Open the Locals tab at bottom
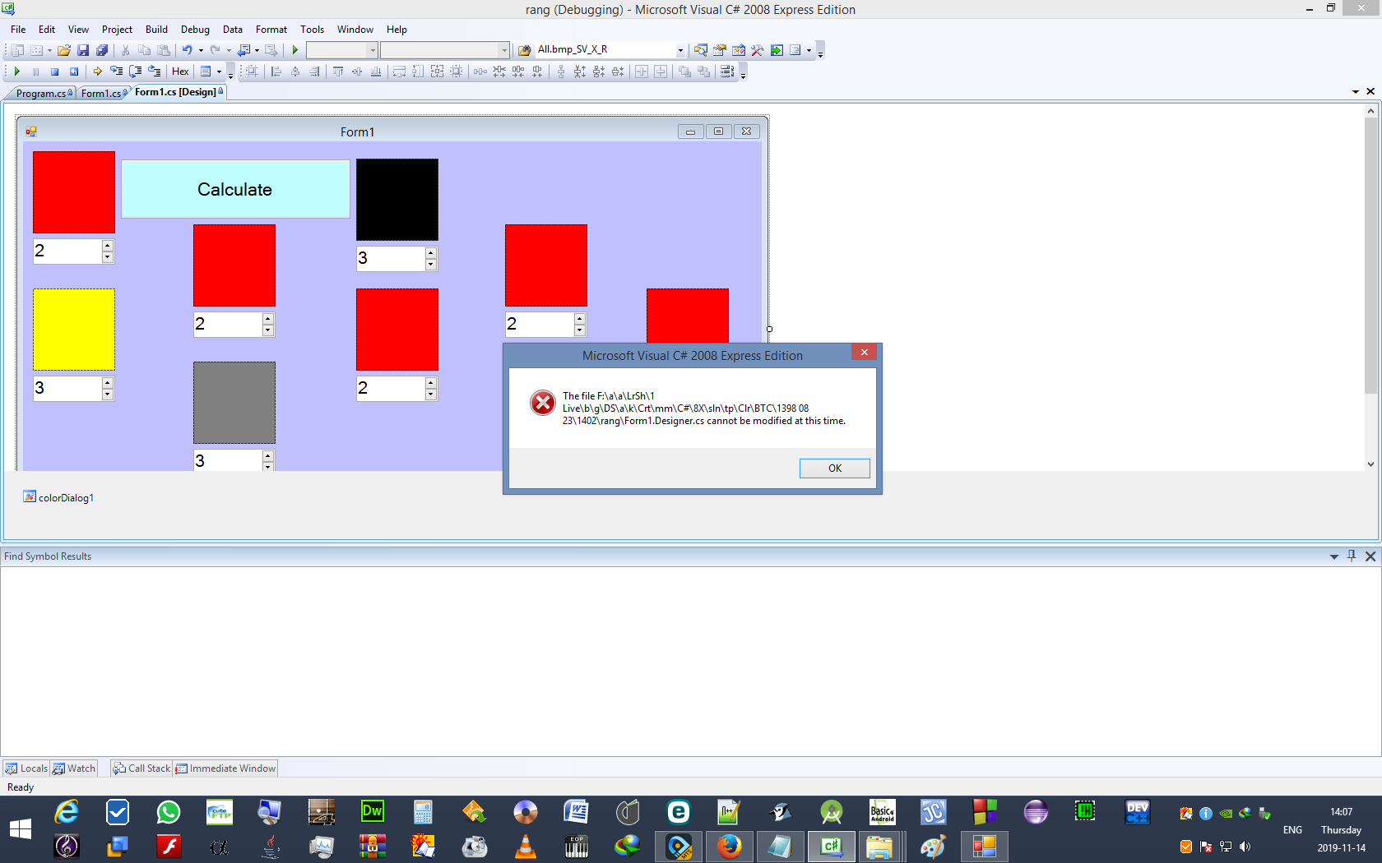 [x=26, y=768]
